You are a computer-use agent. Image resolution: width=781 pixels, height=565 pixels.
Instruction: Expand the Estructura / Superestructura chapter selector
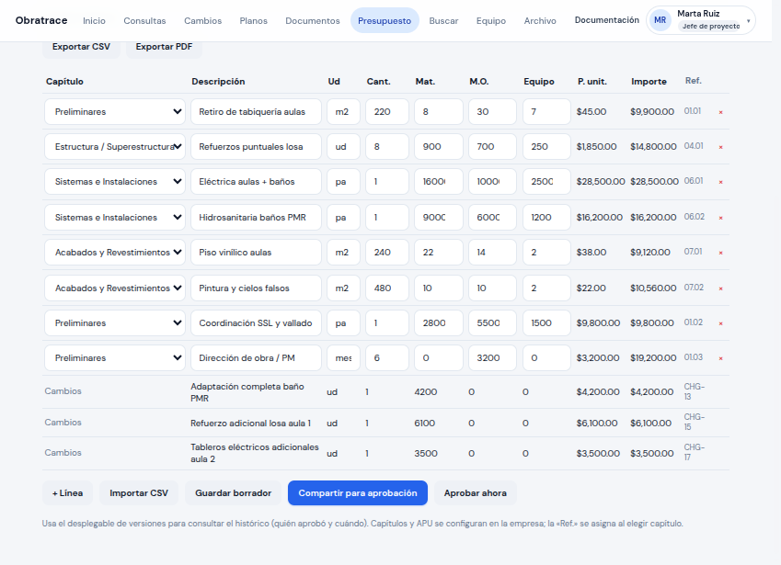pos(115,146)
